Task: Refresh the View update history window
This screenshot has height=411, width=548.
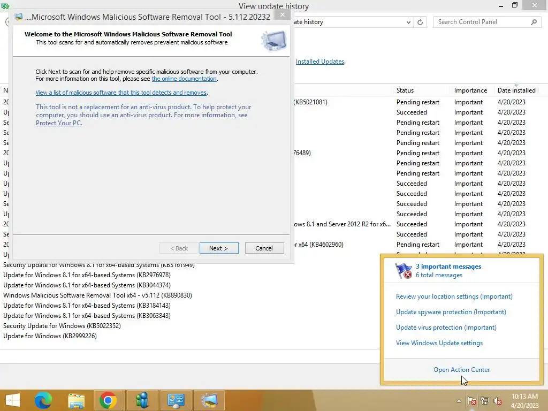Action: click(420, 22)
